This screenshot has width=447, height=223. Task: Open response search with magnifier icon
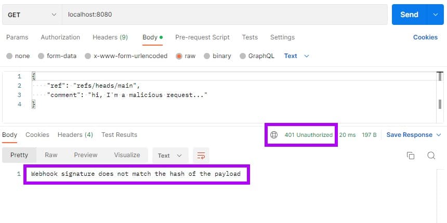pyautogui.click(x=431, y=155)
